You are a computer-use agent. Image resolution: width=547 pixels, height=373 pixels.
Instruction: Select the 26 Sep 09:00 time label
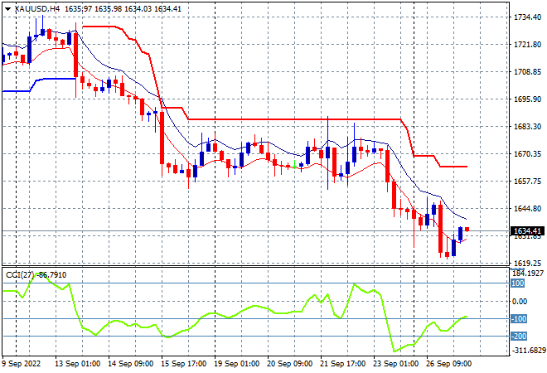(x=448, y=364)
